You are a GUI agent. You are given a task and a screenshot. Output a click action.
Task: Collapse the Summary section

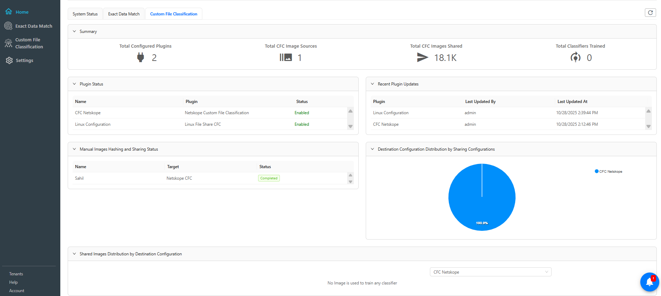coord(74,32)
